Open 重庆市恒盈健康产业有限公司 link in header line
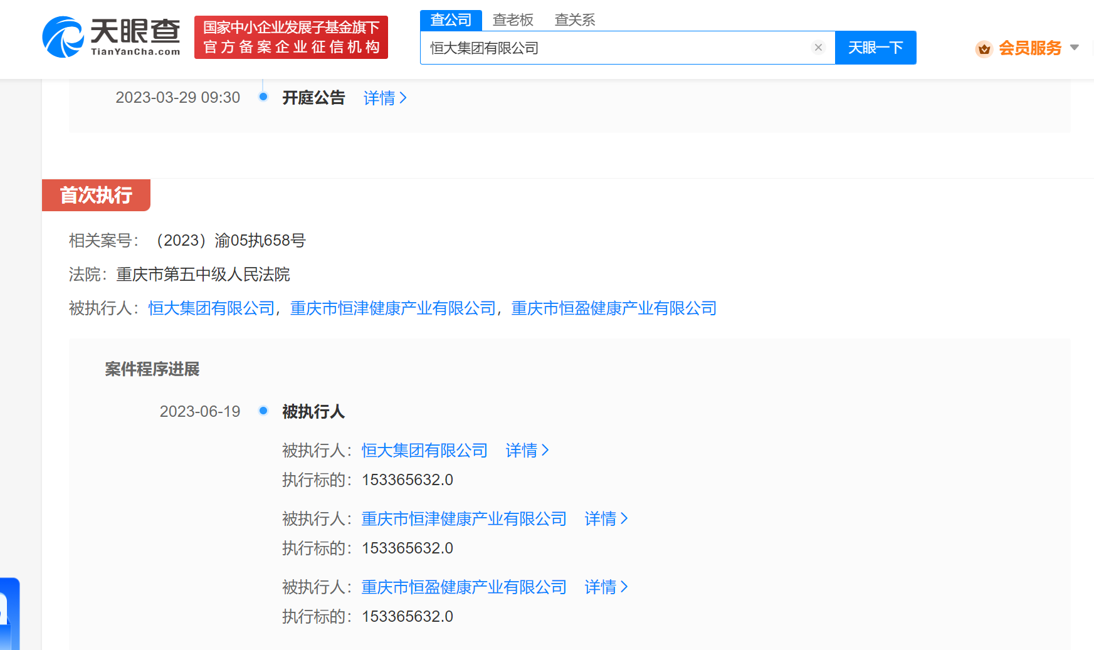The width and height of the screenshot is (1094, 650). tap(614, 308)
